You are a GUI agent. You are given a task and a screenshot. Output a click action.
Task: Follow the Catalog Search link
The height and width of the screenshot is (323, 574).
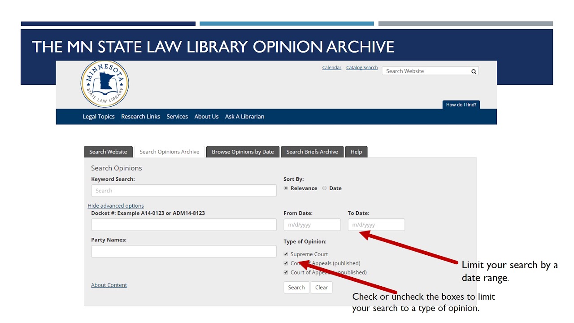coord(362,68)
